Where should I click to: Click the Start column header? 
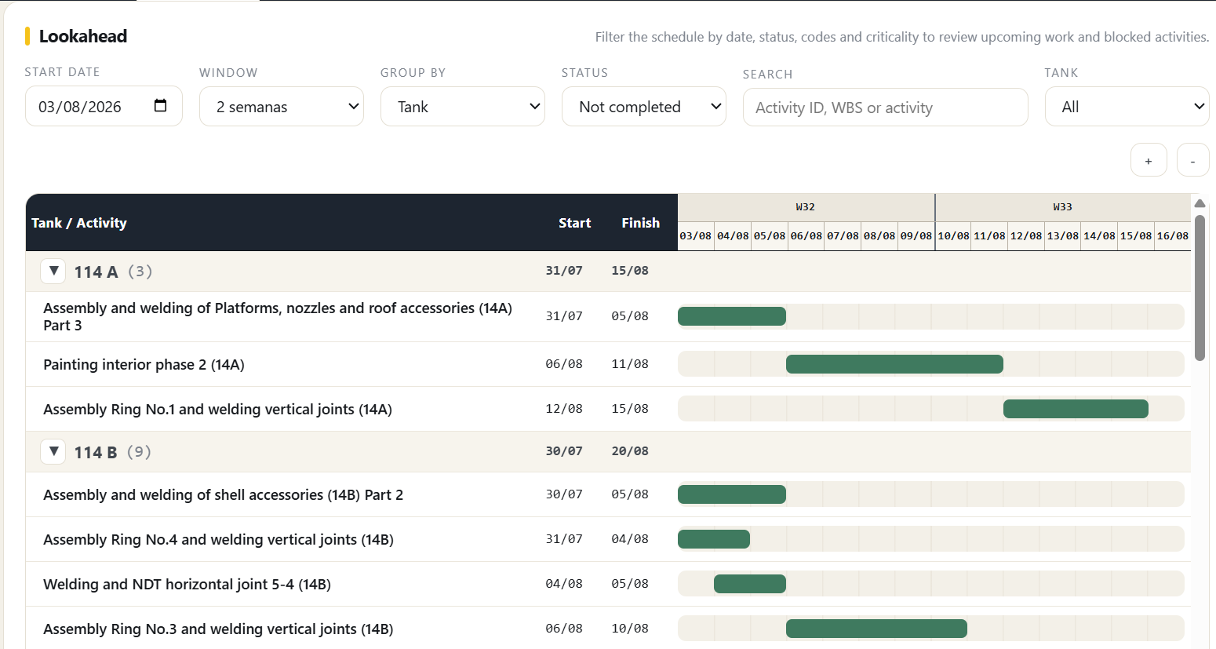pyautogui.click(x=574, y=223)
